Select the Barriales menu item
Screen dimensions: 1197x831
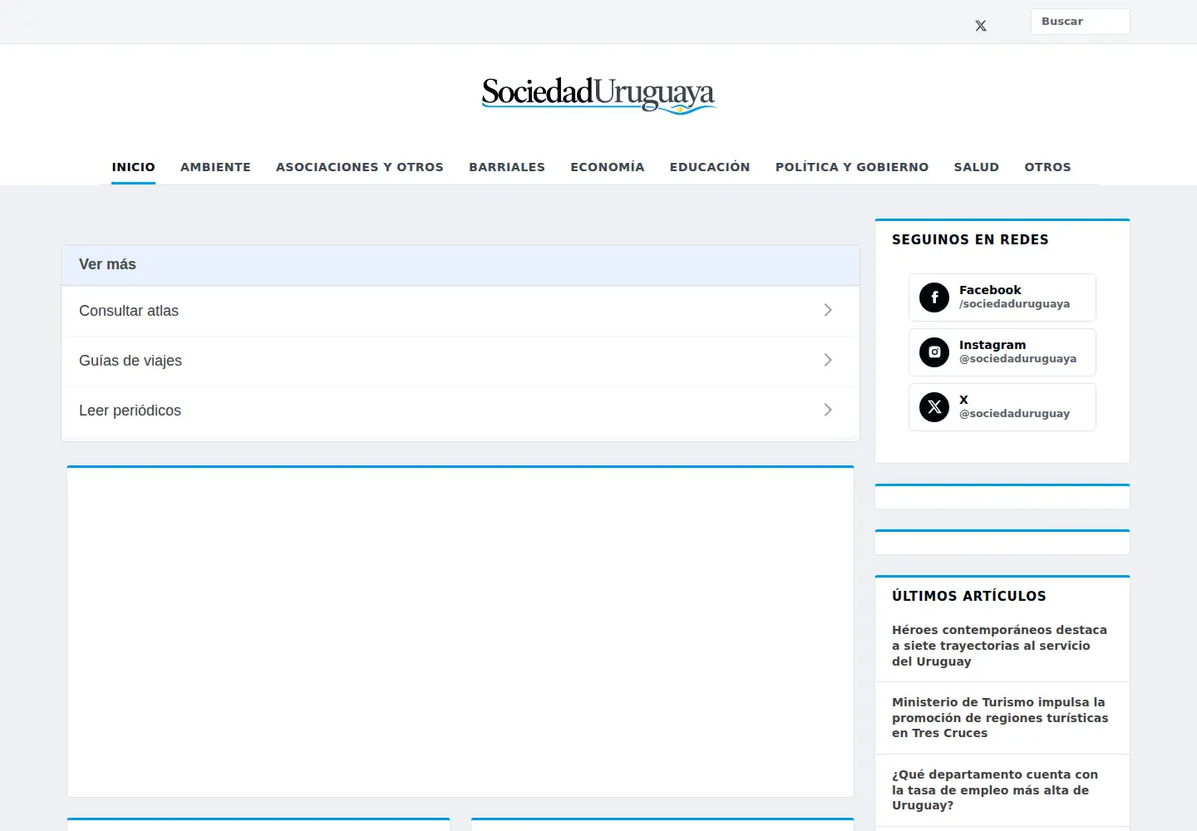pyautogui.click(x=507, y=167)
